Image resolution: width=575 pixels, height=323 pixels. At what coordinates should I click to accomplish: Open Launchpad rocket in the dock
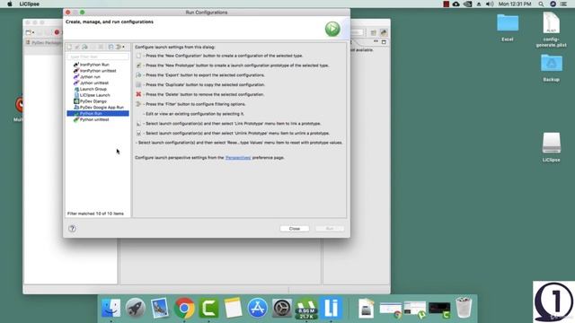(136, 308)
